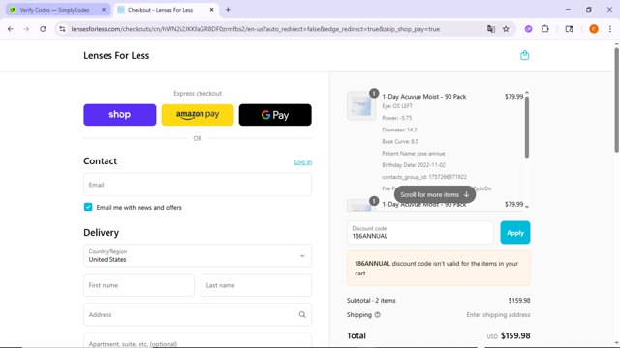Click the Birthday Date: 2022-11-02 line
The width and height of the screenshot is (620, 348).
(x=414, y=165)
